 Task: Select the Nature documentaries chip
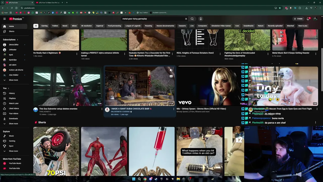point(165,26)
